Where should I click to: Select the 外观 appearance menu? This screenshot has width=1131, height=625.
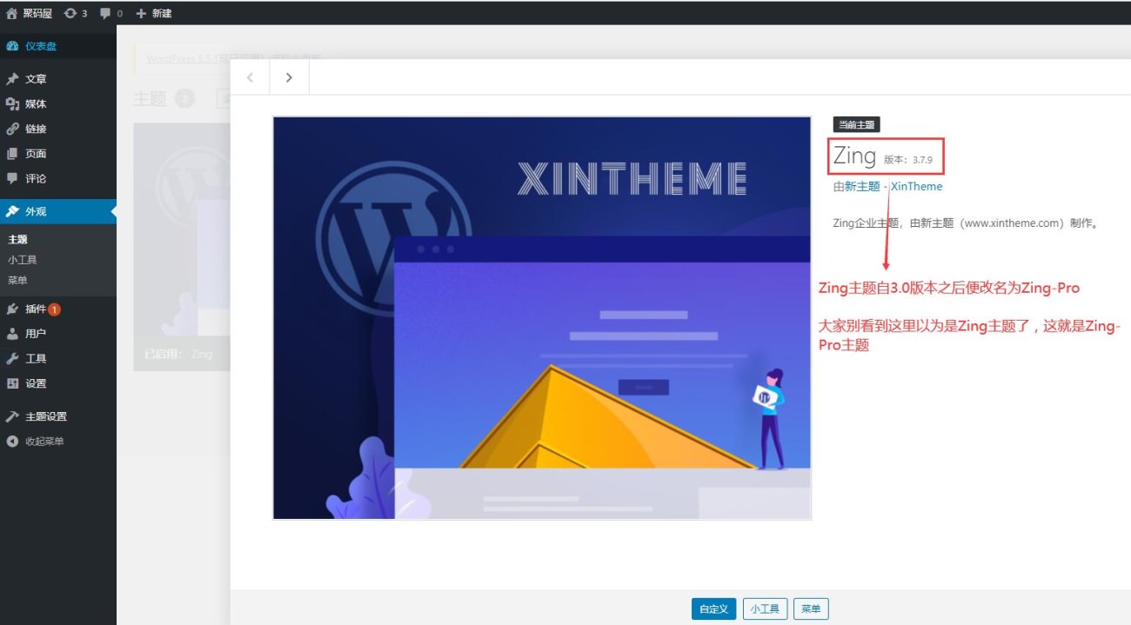pos(58,211)
